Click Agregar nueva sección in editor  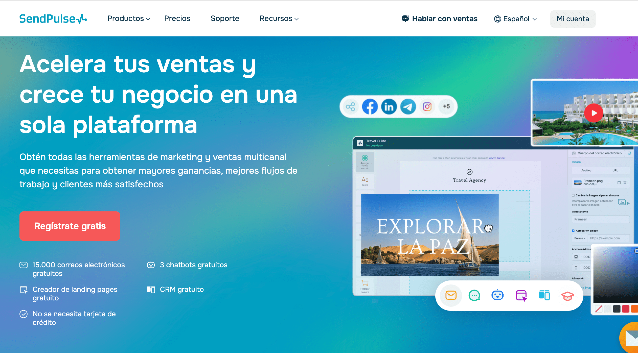(x=365, y=162)
